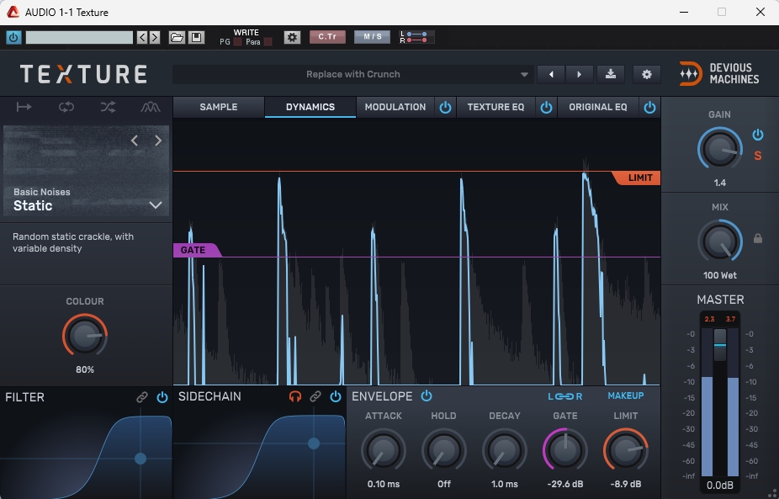This screenshot has height=499, width=779.
Task: Click the MAKEUP button
Action: point(626,395)
